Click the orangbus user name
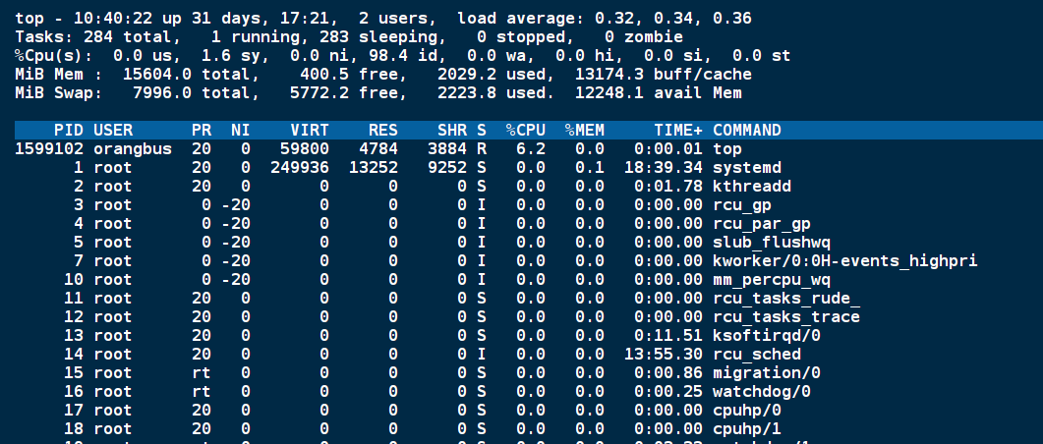The height and width of the screenshot is (444, 1043). click(133, 149)
